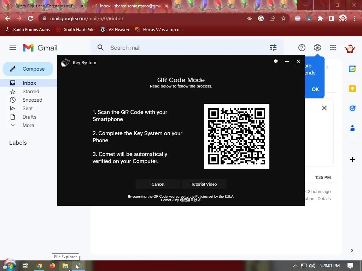Open Windows Start button
Viewport: 362px width, 271px height.
(9, 265)
